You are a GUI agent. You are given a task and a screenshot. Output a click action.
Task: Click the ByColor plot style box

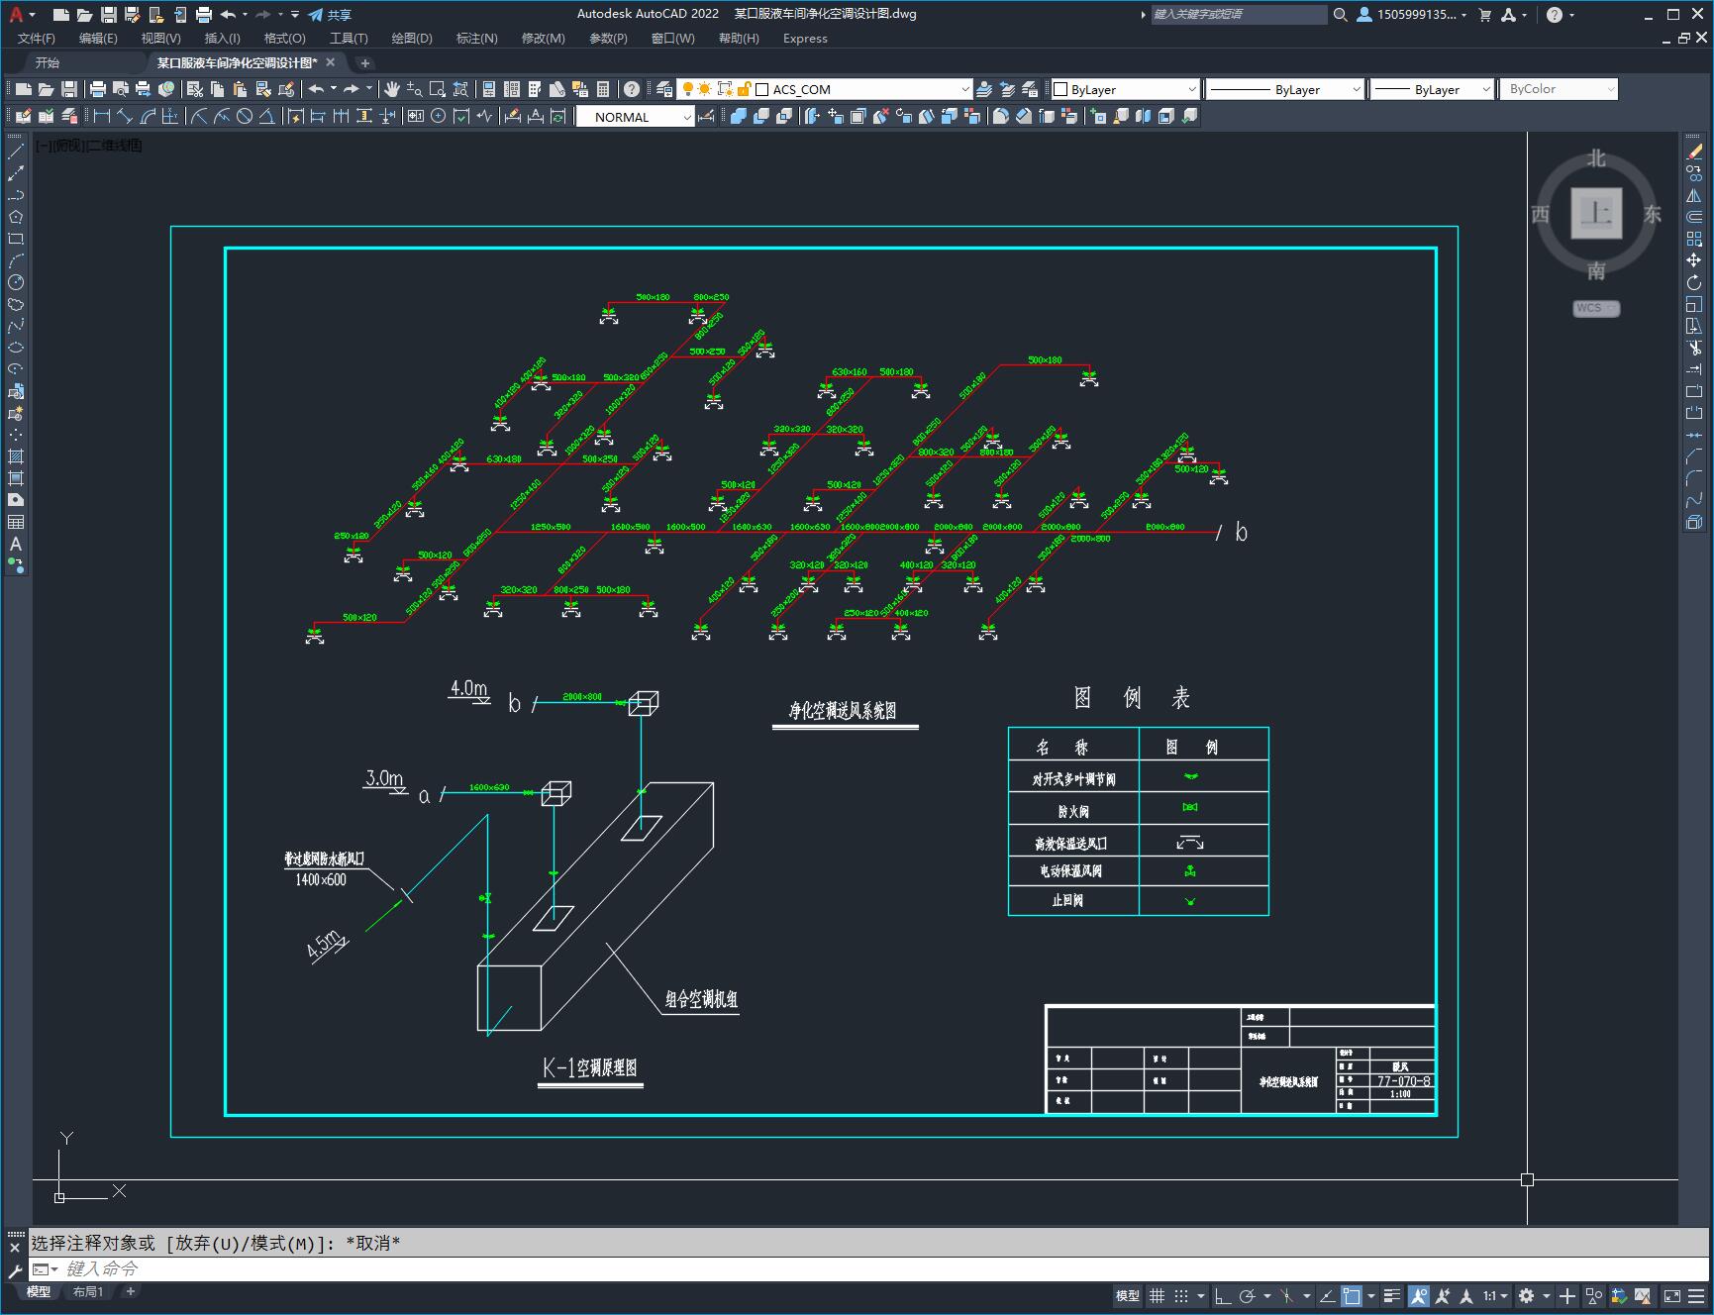coord(1559,89)
